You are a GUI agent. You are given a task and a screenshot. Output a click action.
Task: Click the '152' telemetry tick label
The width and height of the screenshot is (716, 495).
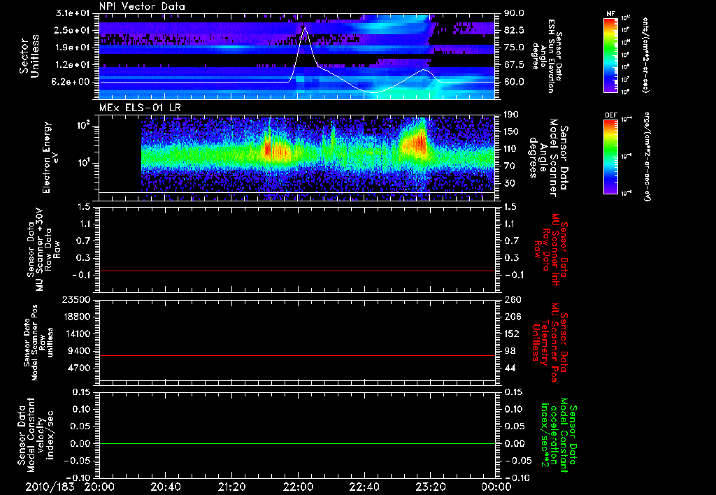point(512,333)
